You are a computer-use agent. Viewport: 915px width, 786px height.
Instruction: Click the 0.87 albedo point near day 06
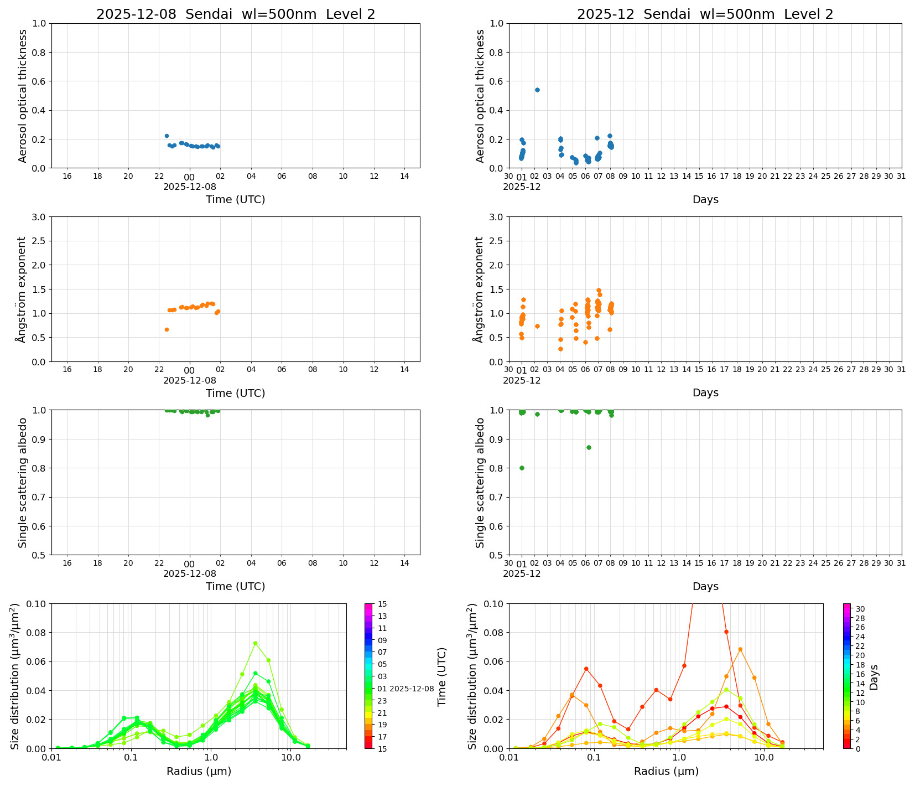pos(589,447)
